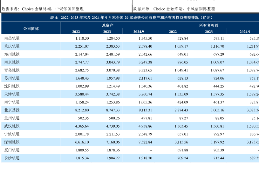
Task: Click the 兰州轨道 row label
Action: click(12, 118)
